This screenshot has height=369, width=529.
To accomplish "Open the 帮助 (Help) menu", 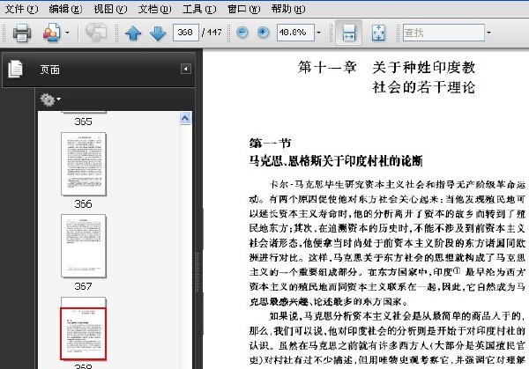I will pyautogui.click(x=288, y=9).
